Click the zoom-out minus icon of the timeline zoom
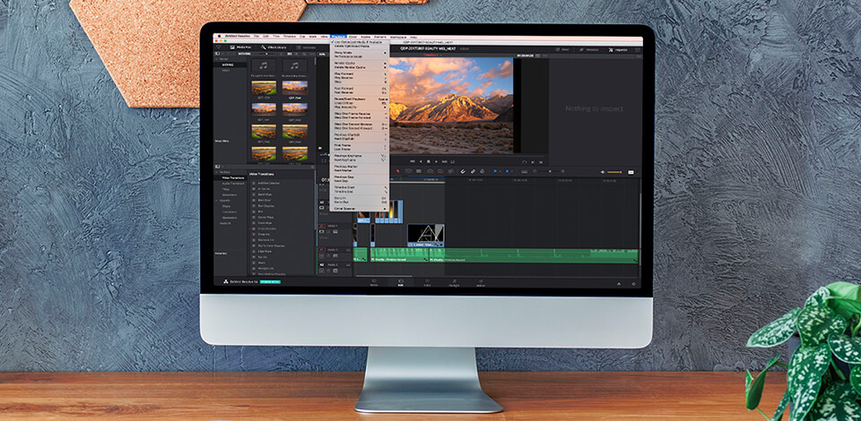 point(535,171)
